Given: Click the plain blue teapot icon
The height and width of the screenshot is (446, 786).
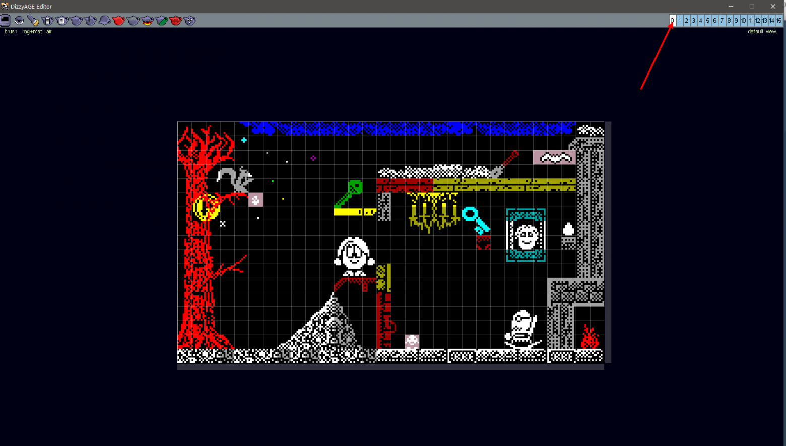Looking at the screenshot, I should point(76,20).
